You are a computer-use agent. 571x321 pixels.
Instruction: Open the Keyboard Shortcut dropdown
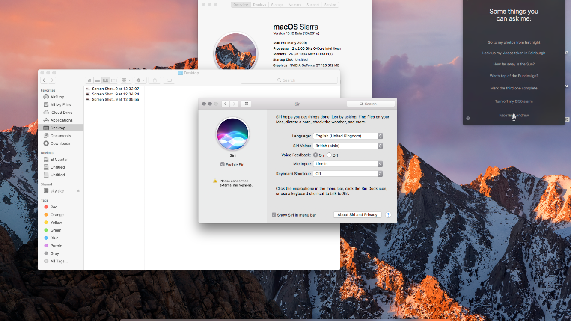tap(348, 174)
